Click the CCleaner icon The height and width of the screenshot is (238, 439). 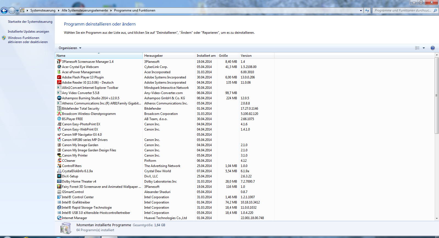click(x=59, y=161)
